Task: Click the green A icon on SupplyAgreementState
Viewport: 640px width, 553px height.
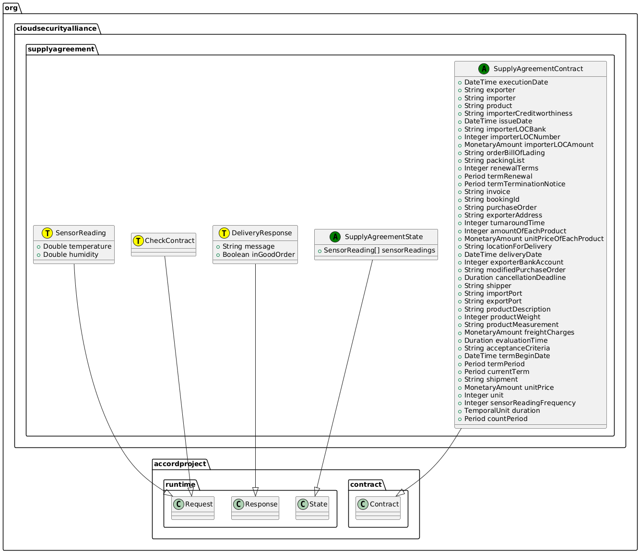Action: (x=336, y=237)
